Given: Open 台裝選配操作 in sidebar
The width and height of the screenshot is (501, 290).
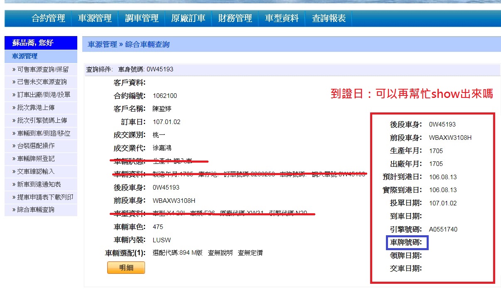Looking at the screenshot, I should [x=36, y=146].
